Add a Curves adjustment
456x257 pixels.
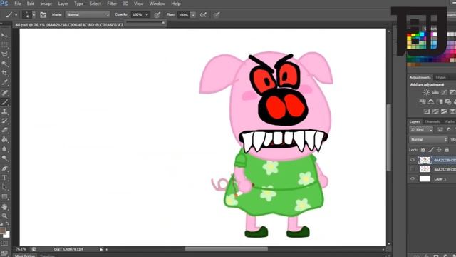coord(444,92)
